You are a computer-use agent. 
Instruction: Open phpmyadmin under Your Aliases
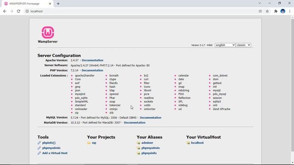click(x=151, y=148)
